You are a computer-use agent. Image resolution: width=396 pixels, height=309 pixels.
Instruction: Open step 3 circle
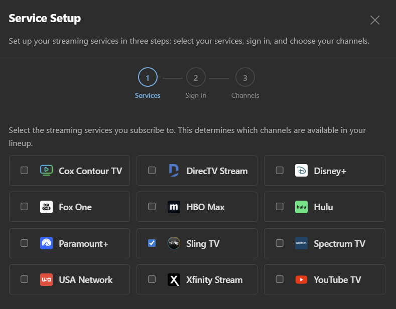pos(245,77)
